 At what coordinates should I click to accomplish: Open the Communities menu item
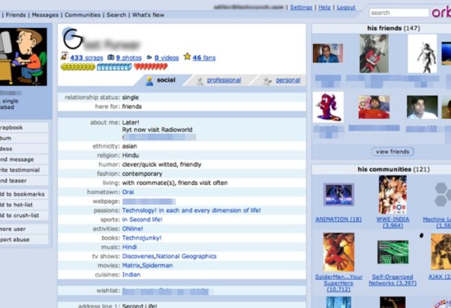pos(83,14)
